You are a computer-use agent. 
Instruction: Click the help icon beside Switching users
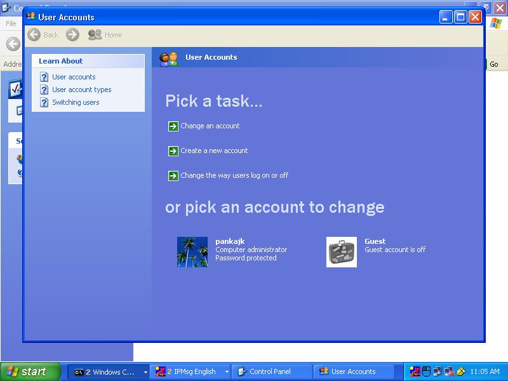(x=44, y=102)
